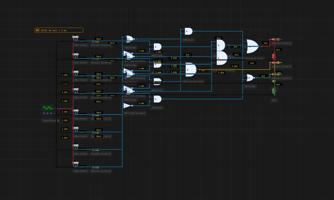Click the 0uV readout beside the NOR gate output
The height and width of the screenshot is (200, 334).
pos(263,76)
